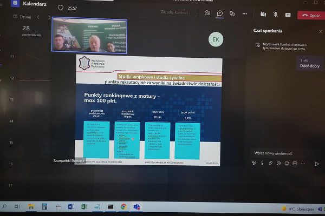This screenshot has height=216, width=325.
Task: Mark message as important with exclamation icon
Action: pyautogui.click(x=262, y=163)
